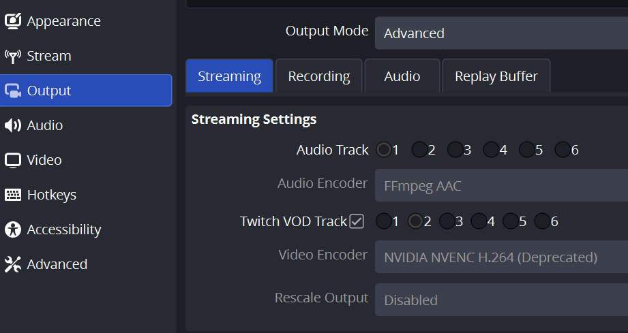Viewport: 628px width, 333px height.
Task: Click the Audio Encoder FFmpeg AAC field
Action: [501, 185]
